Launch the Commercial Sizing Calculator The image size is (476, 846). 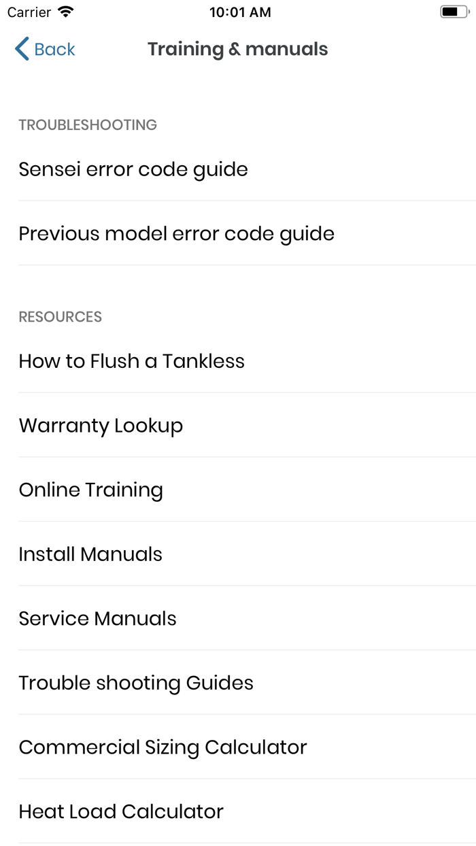point(163,747)
